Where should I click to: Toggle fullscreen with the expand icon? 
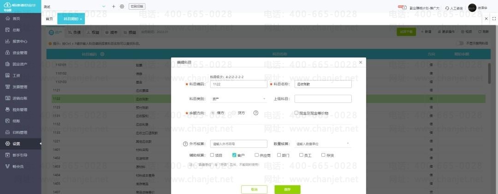[494, 19]
